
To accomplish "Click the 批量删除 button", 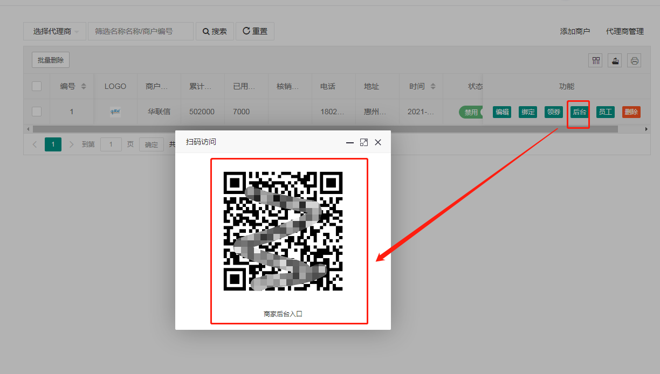I will click(51, 60).
